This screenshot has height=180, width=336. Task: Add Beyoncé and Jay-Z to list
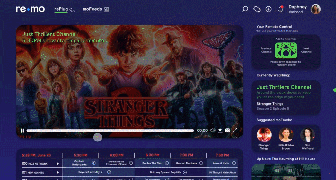[x=109, y=172]
